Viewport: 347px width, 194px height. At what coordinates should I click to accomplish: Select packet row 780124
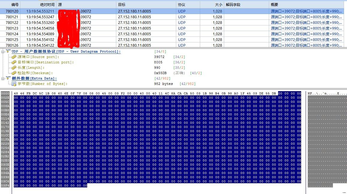click(x=172, y=34)
